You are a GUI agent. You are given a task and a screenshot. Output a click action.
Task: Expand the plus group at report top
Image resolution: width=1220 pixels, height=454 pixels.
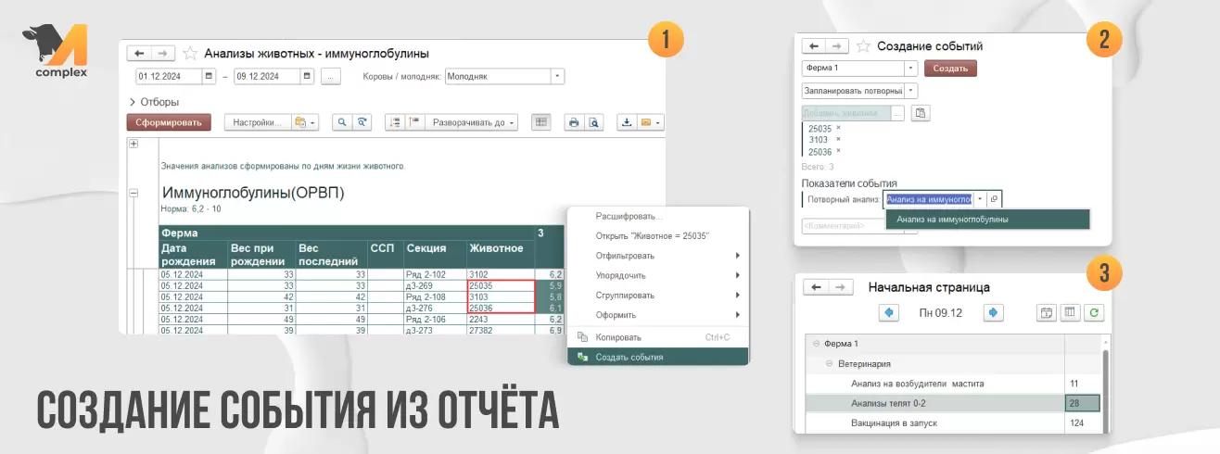point(133,144)
